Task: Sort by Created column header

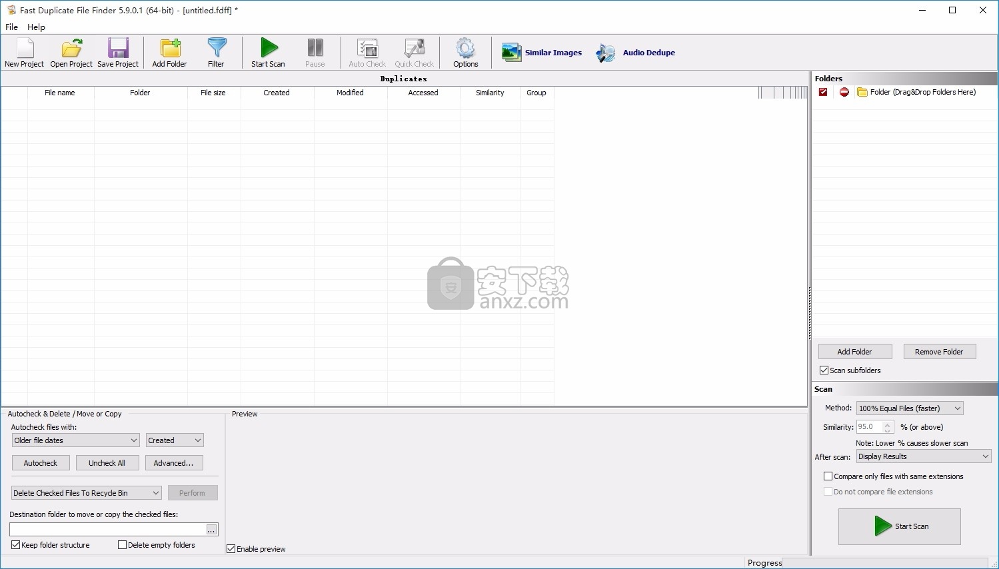Action: (277, 93)
